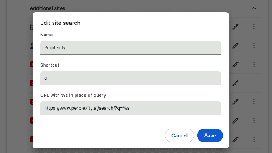272x153 pixels.
Task: Open the three-dot menu in the bottommost site row
Action: [x=254, y=139]
